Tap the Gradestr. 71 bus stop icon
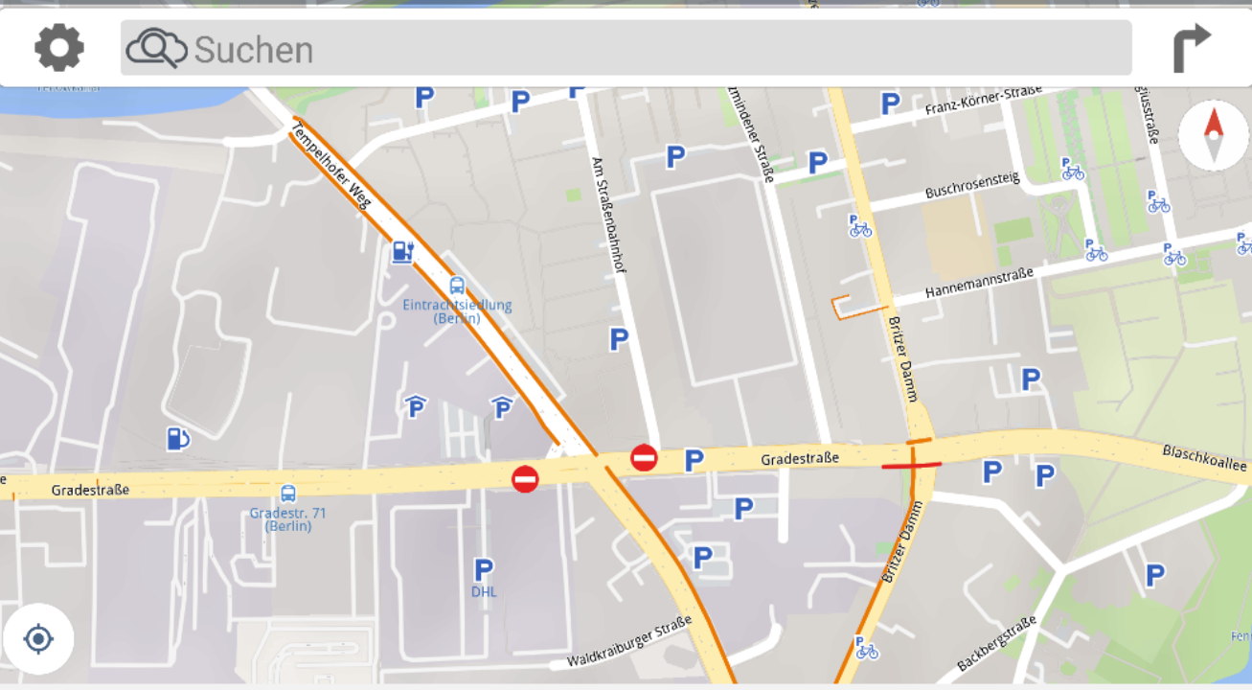Image resolution: width=1252 pixels, height=690 pixels. 288,494
